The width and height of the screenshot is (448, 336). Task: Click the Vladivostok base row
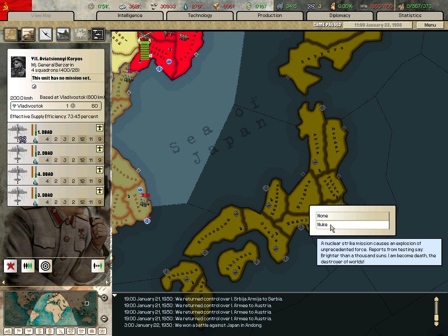[x=56, y=106]
